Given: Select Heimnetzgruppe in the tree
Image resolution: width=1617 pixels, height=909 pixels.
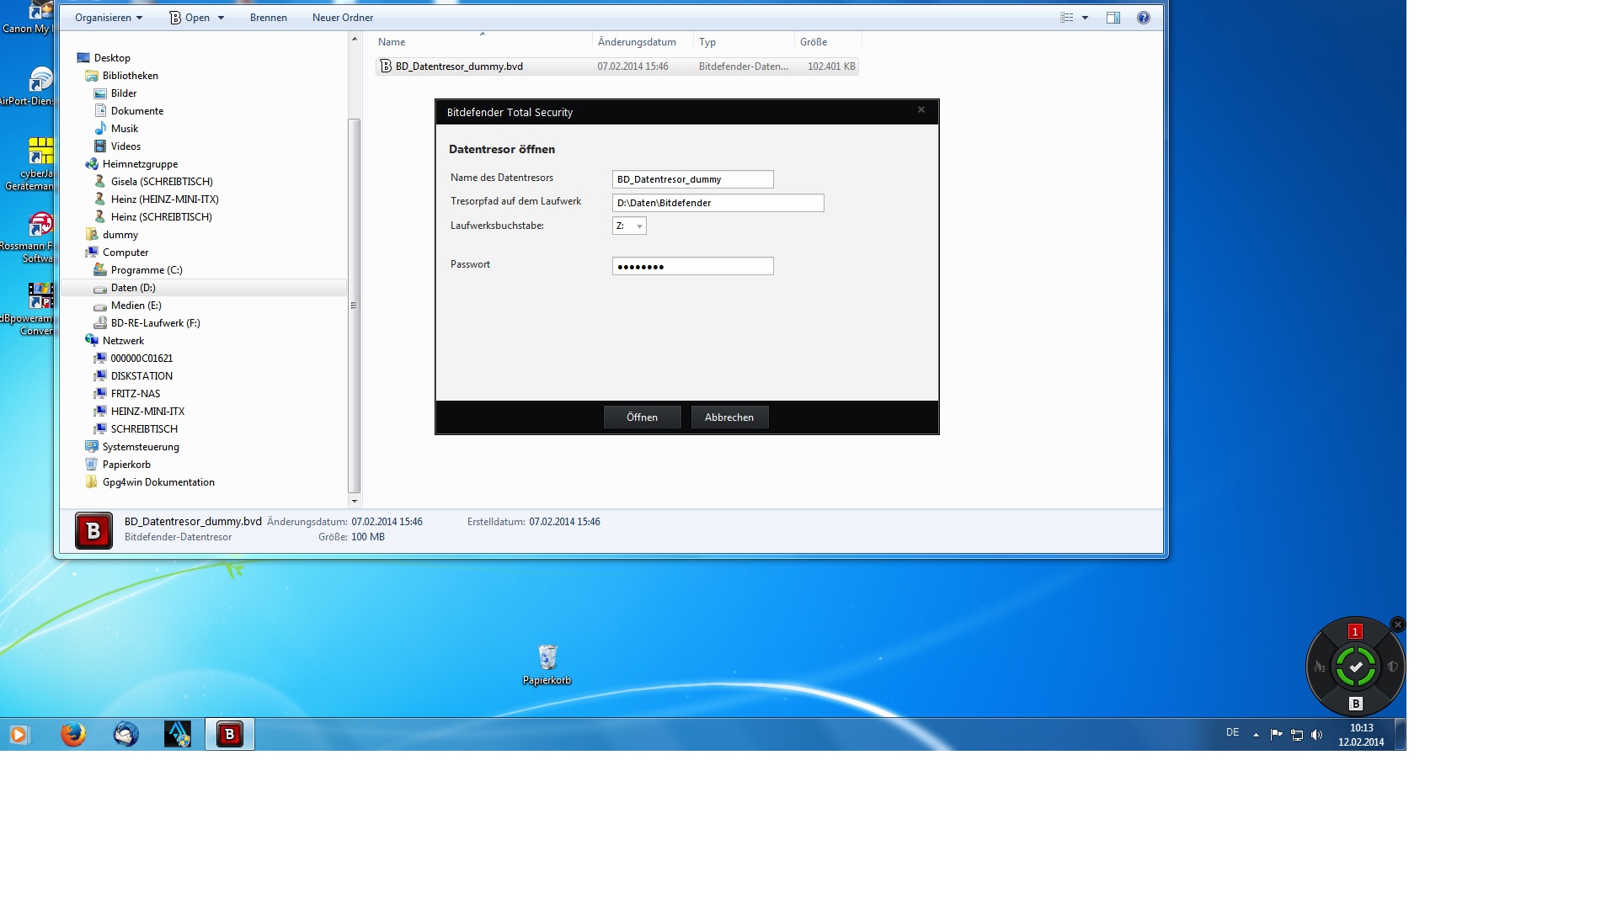Looking at the screenshot, I should tap(140, 164).
